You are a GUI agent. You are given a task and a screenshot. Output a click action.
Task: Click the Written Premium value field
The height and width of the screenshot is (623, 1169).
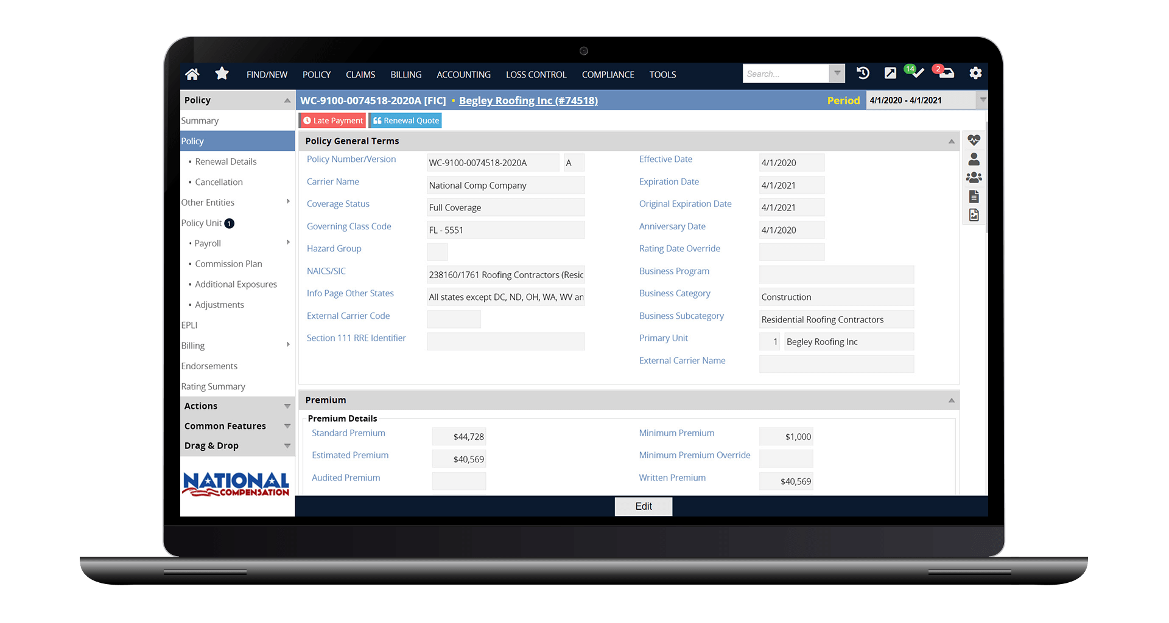[786, 481]
